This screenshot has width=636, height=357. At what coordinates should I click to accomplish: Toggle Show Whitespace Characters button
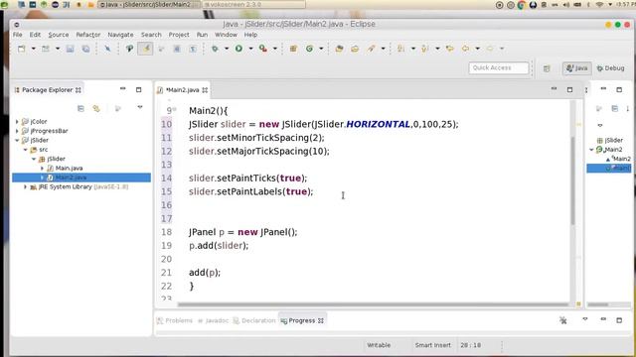click(193, 49)
